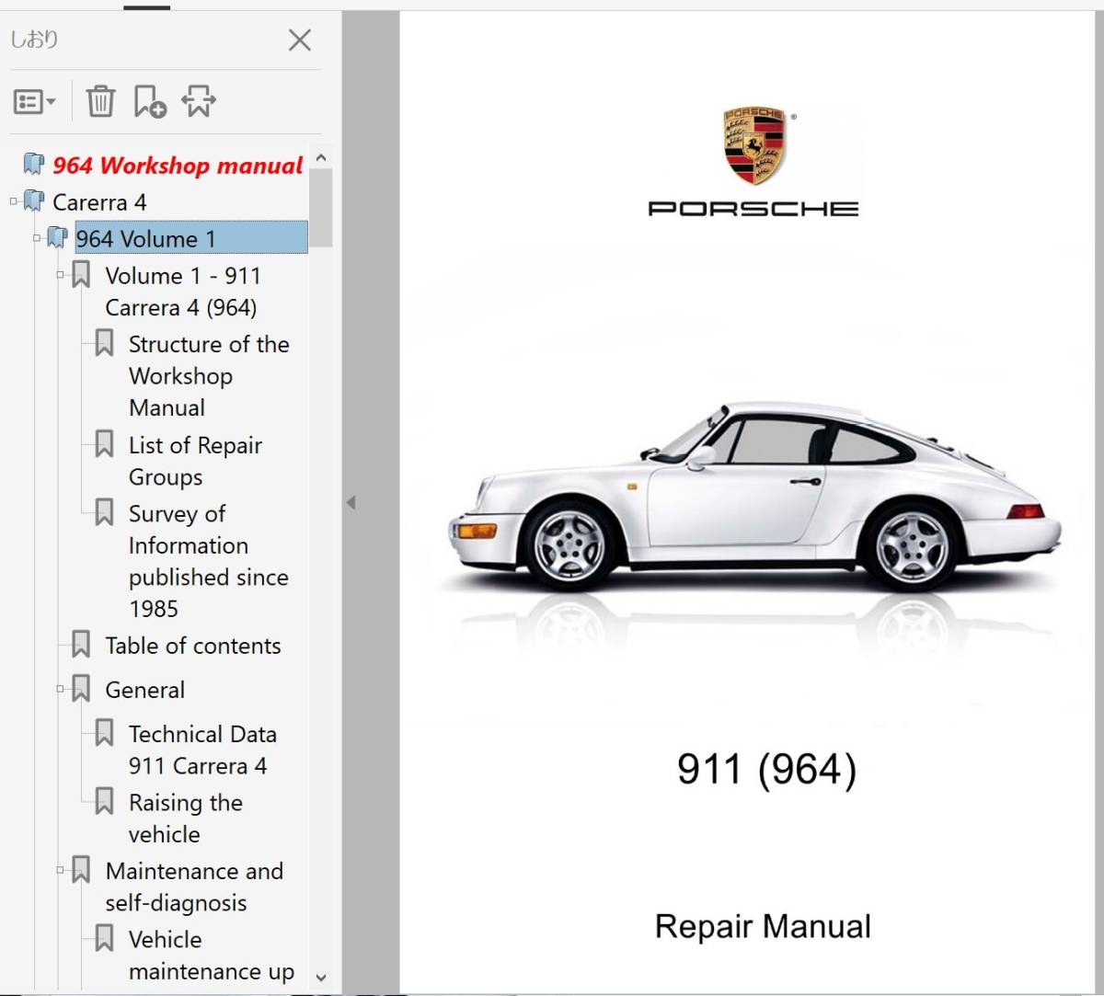Open 'List of Repair Groups' bookmark

pyautogui.click(x=195, y=461)
